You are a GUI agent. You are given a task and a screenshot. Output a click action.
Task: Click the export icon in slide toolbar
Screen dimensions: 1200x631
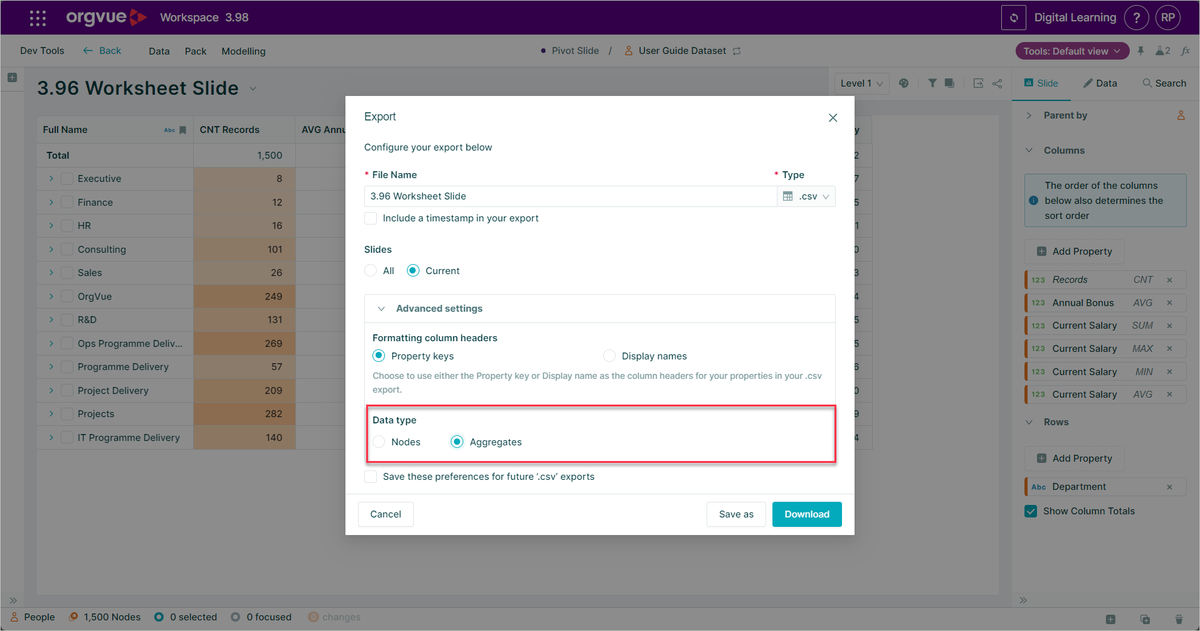978,83
